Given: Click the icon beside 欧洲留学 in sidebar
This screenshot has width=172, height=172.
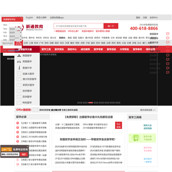Looking at the screenshot, I should pos(19,91).
